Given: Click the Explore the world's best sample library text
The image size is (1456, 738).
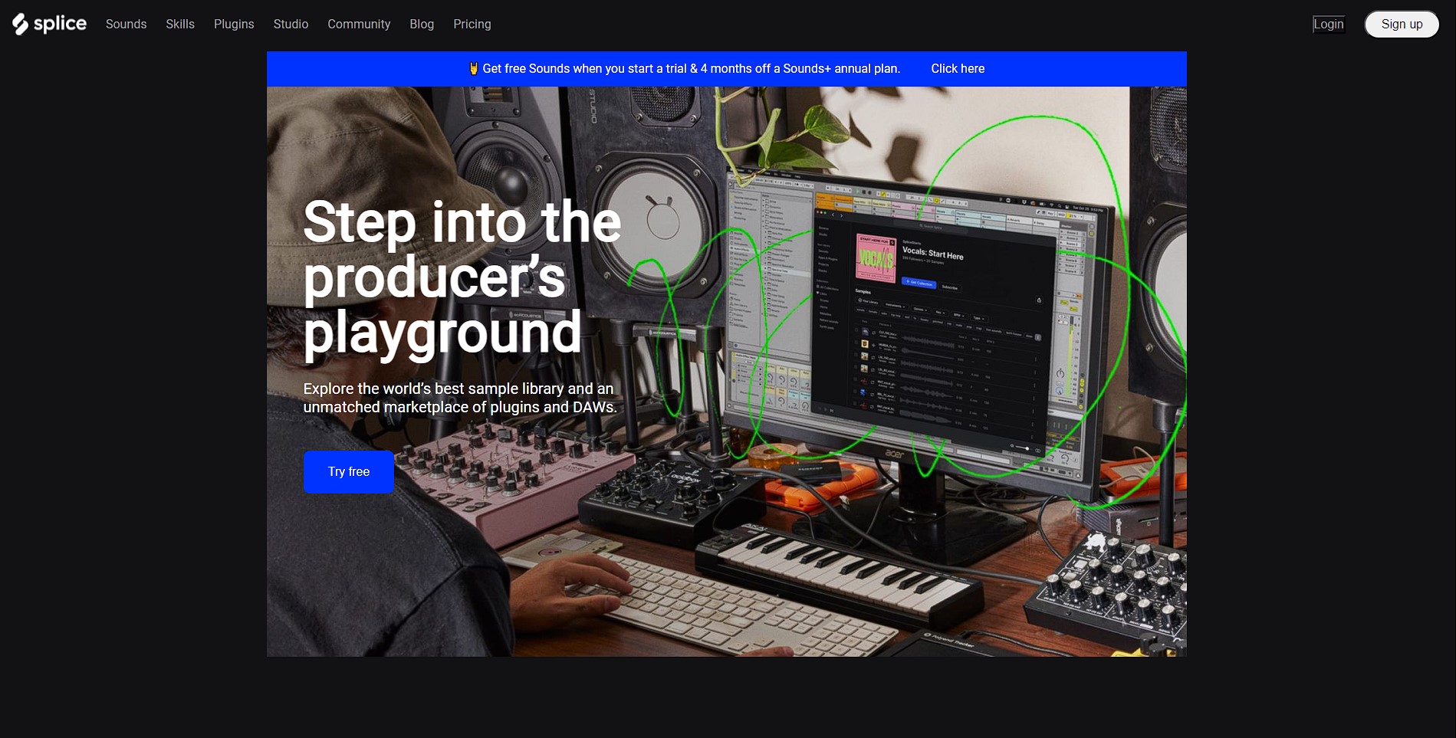Looking at the screenshot, I should (460, 398).
